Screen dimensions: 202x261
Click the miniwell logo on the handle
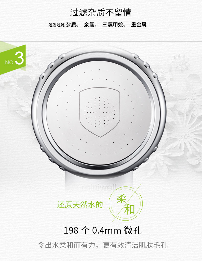[x=99, y=187]
